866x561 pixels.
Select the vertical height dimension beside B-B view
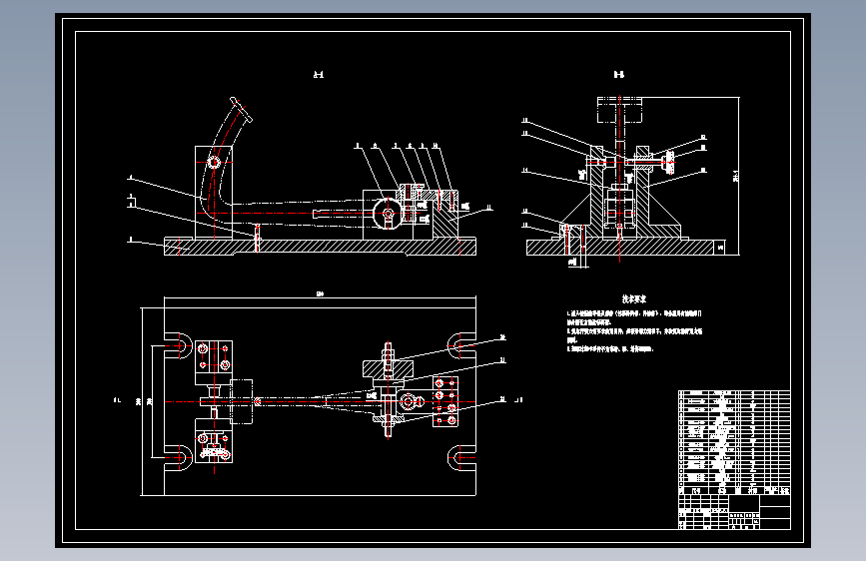click(x=737, y=176)
